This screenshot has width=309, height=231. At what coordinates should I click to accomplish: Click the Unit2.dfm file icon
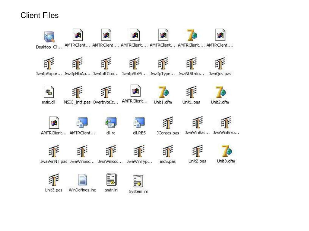point(220,92)
